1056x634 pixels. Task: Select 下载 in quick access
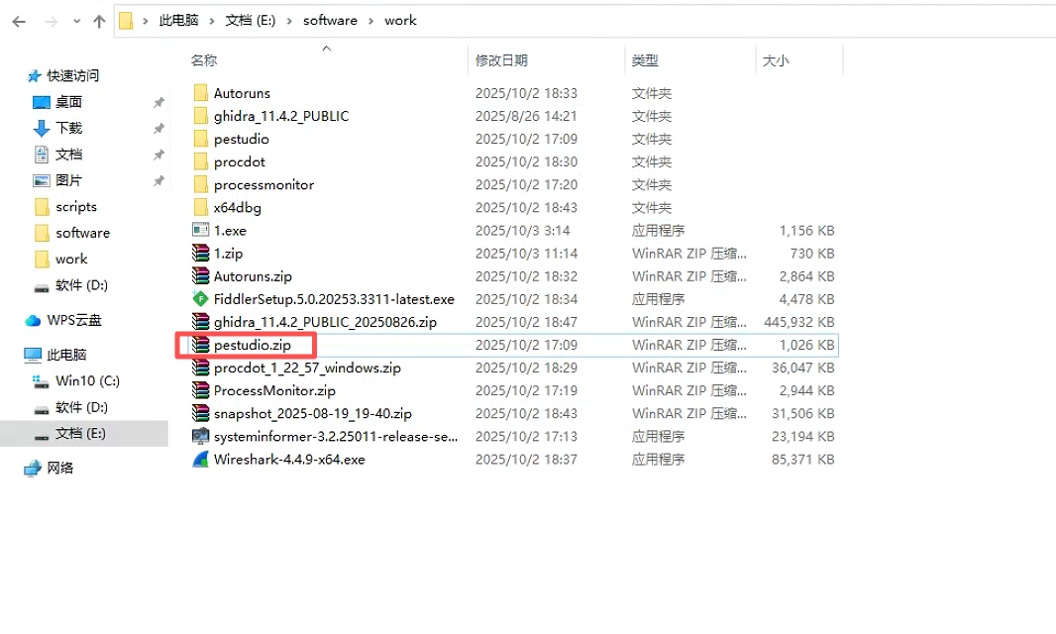(68, 128)
